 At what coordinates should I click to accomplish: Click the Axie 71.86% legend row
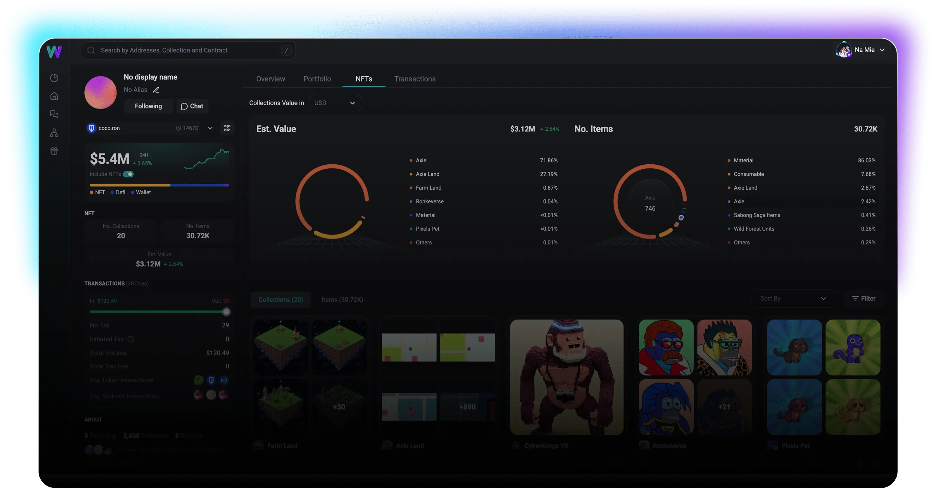[484, 160]
